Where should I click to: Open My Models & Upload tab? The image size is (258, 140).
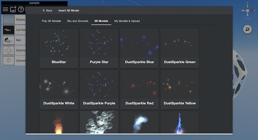tap(127, 21)
